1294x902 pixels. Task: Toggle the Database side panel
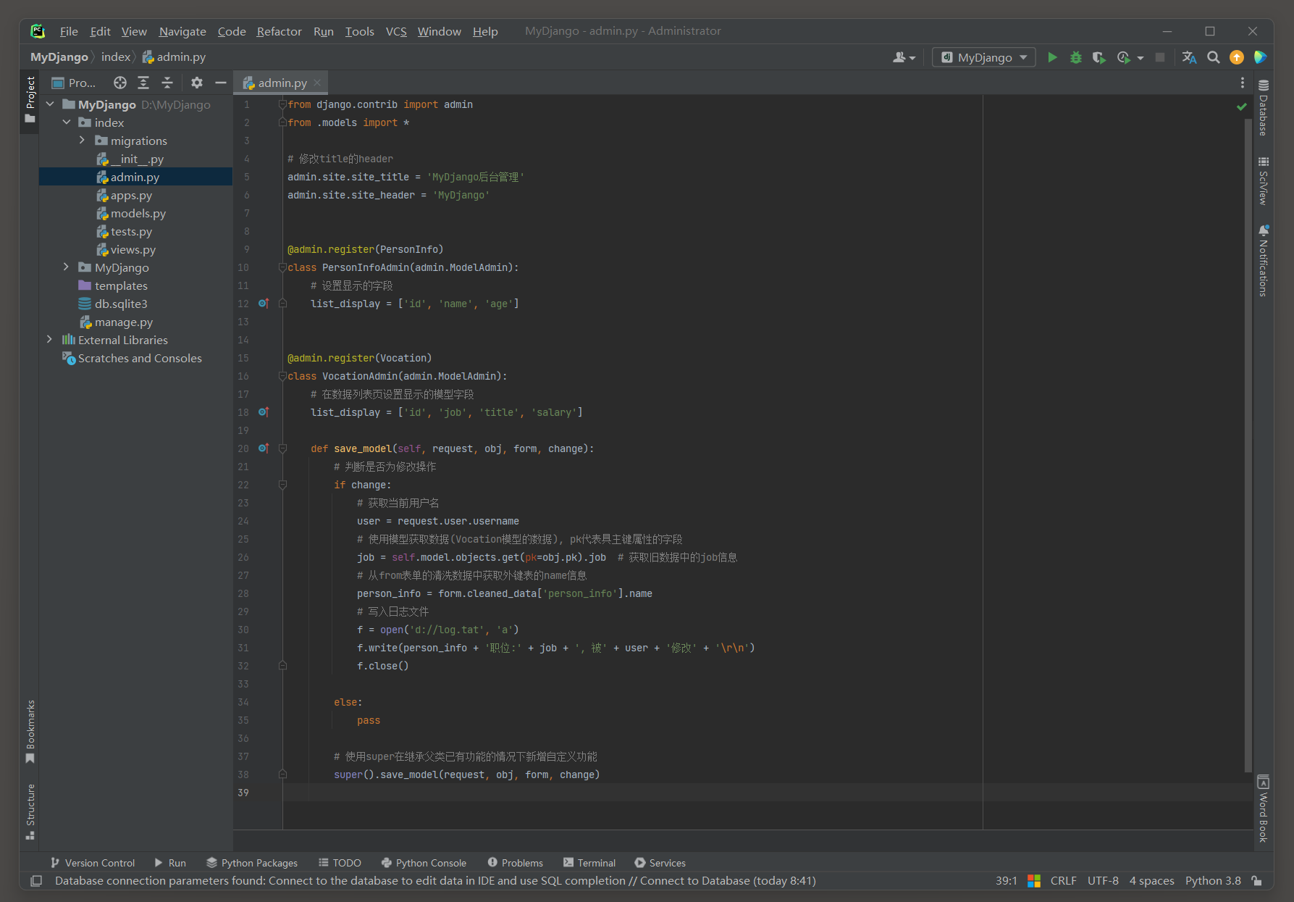[1264, 109]
